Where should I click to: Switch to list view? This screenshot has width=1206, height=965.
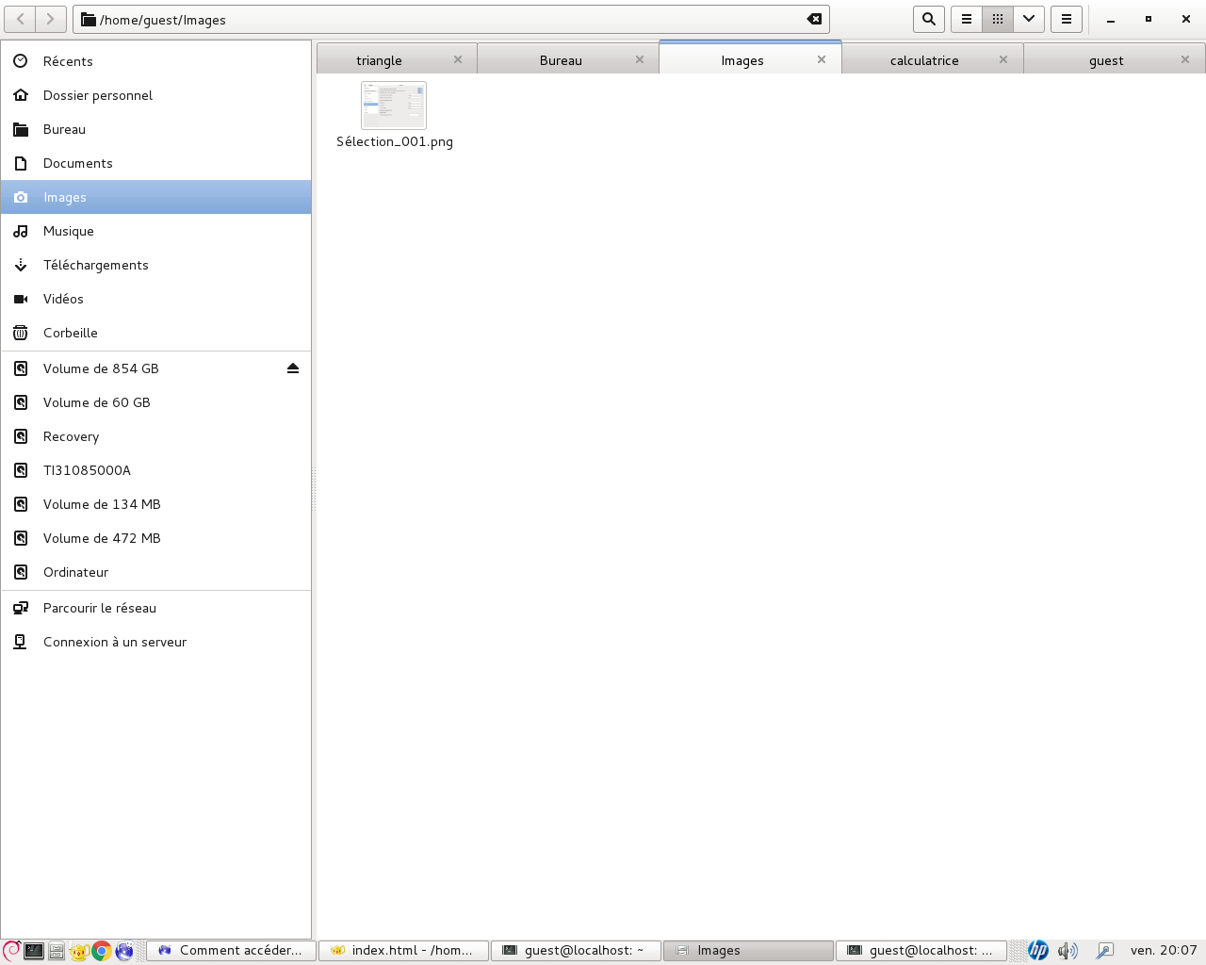(x=966, y=19)
